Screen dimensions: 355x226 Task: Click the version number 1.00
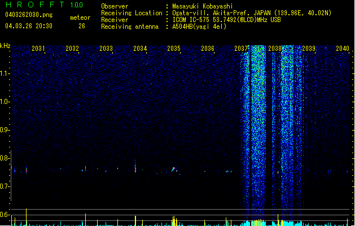click(x=77, y=5)
